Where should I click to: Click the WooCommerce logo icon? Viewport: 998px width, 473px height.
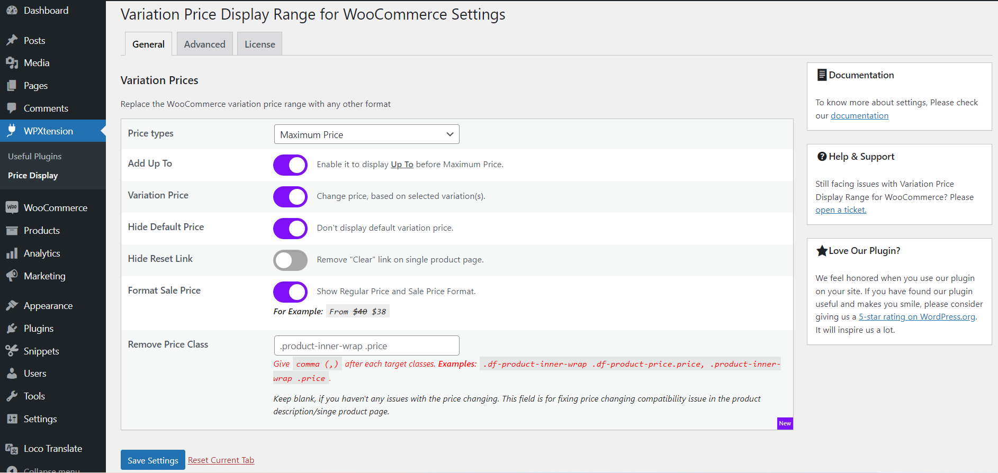pos(12,207)
